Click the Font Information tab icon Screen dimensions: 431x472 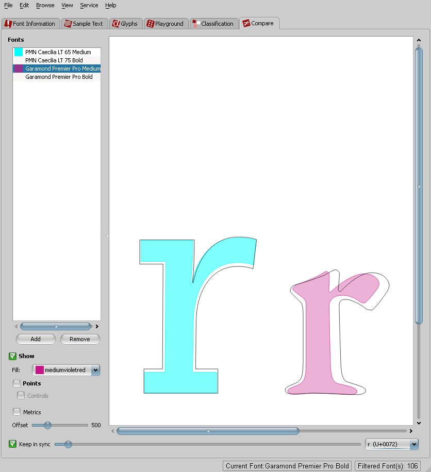pyautogui.click(x=8, y=24)
